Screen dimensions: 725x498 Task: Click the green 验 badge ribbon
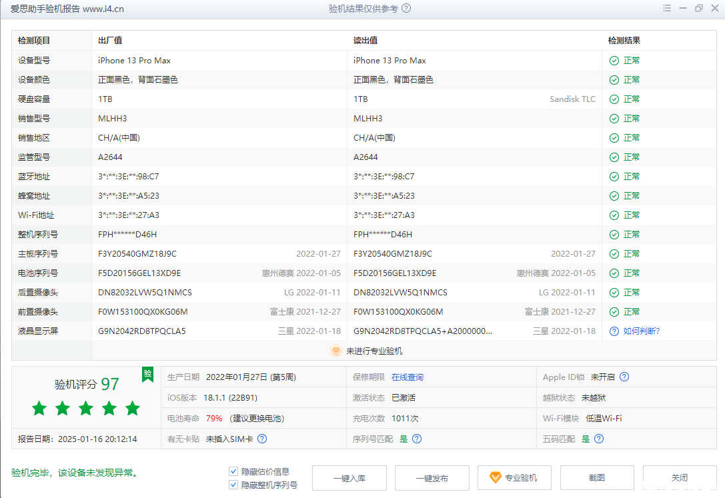[147, 374]
